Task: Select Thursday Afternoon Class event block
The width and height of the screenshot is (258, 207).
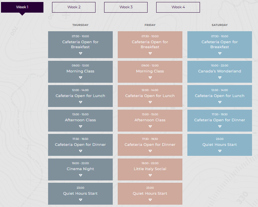Action: (80, 120)
